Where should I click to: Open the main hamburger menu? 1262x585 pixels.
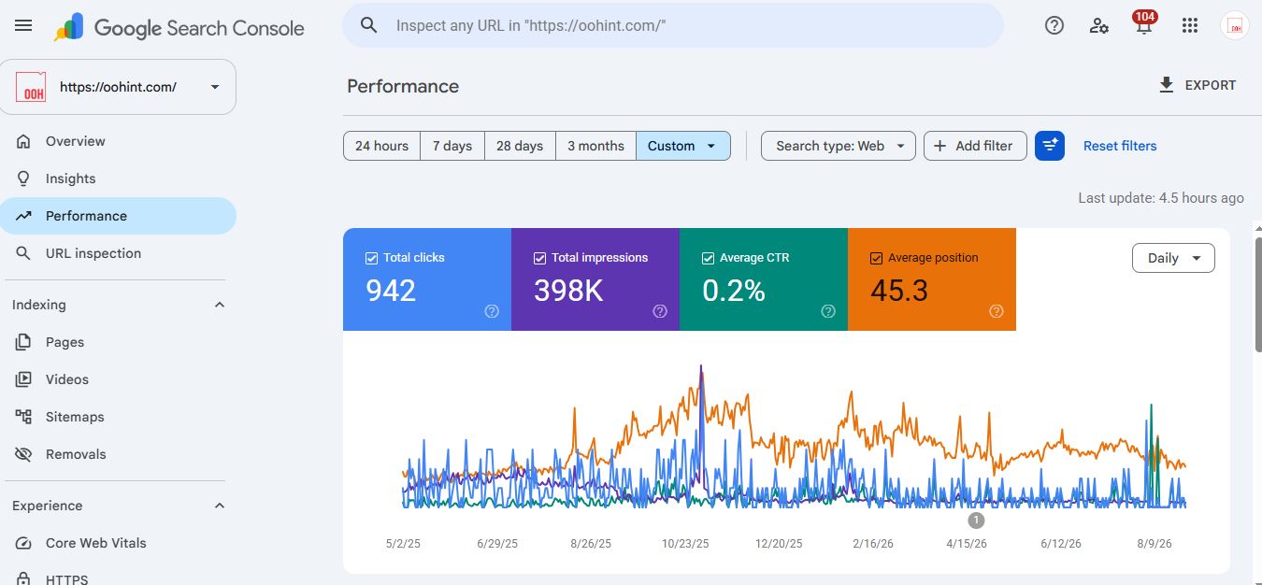coord(23,26)
